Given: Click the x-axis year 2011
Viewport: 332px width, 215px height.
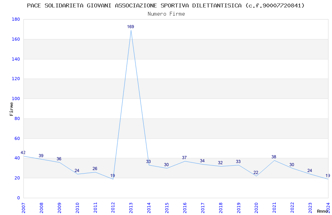Looking at the screenshot, I should [95, 208].
